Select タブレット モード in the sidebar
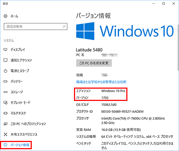 pyautogui.click(x=21, y=102)
